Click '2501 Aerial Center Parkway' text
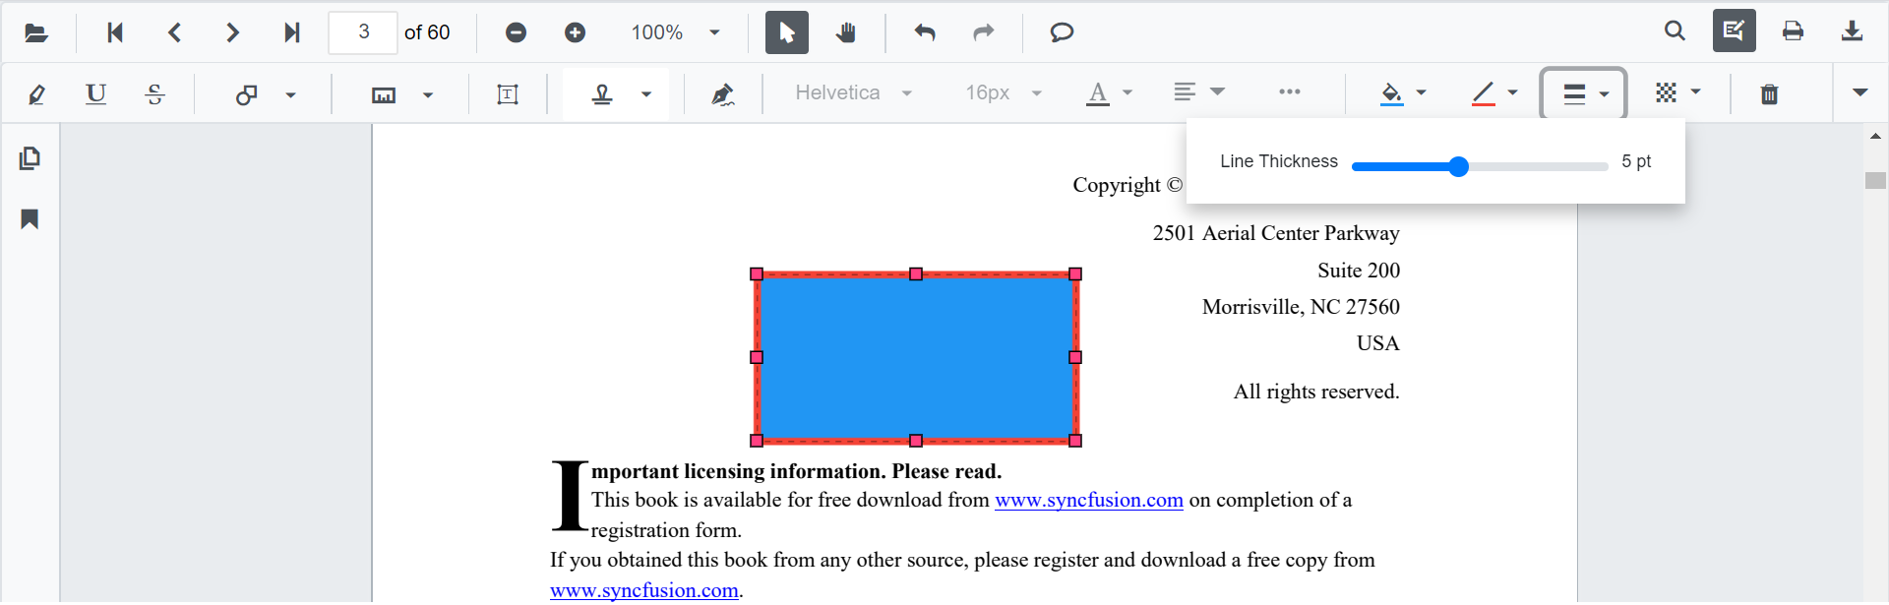 click(1276, 233)
